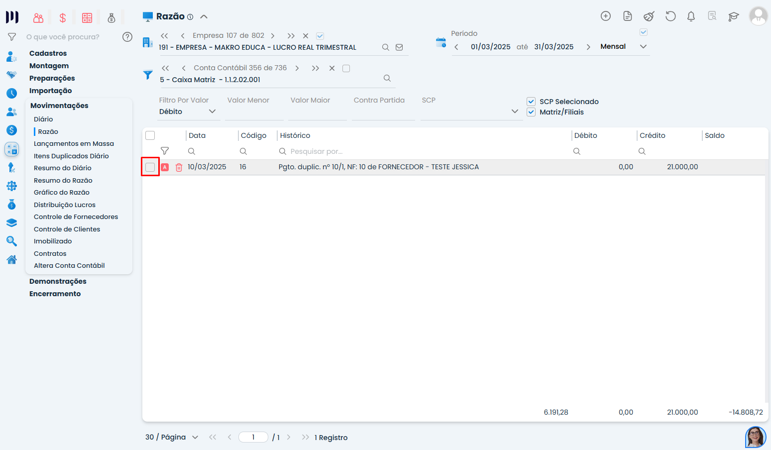
Task: Toggle the conta contábil checkbox
Action: coord(346,68)
